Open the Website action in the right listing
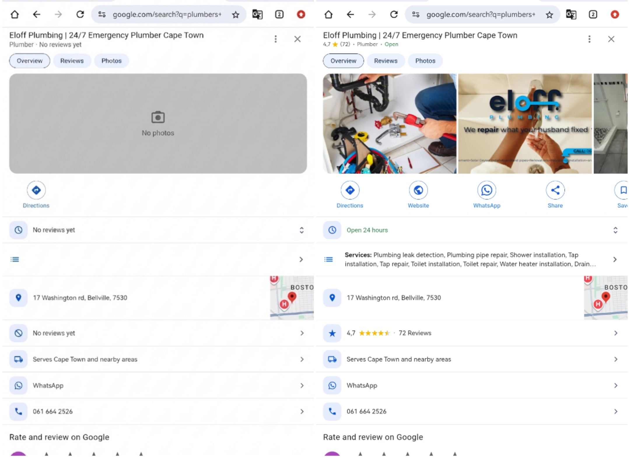Screen dimensions: 629x458 pyautogui.click(x=418, y=195)
